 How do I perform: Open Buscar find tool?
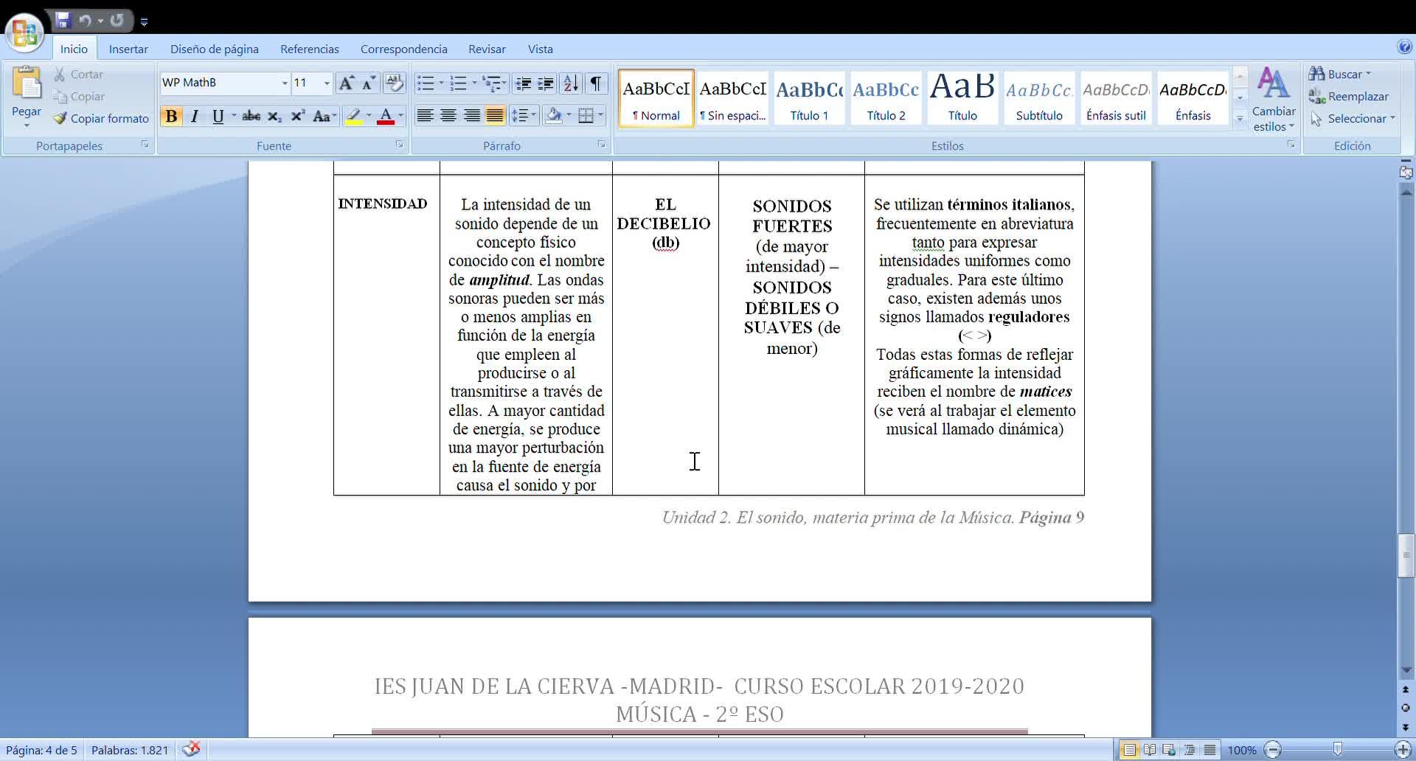pos(1340,74)
